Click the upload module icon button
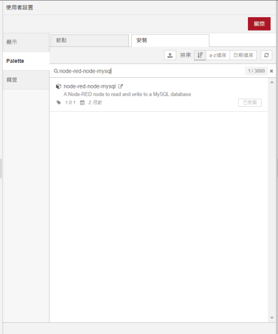The height and width of the screenshot is (334, 278). click(170, 55)
